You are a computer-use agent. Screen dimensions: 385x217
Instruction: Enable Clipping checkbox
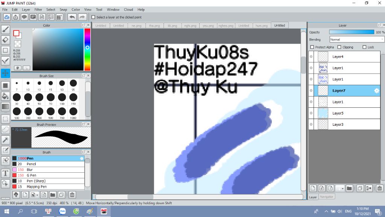[340, 47]
